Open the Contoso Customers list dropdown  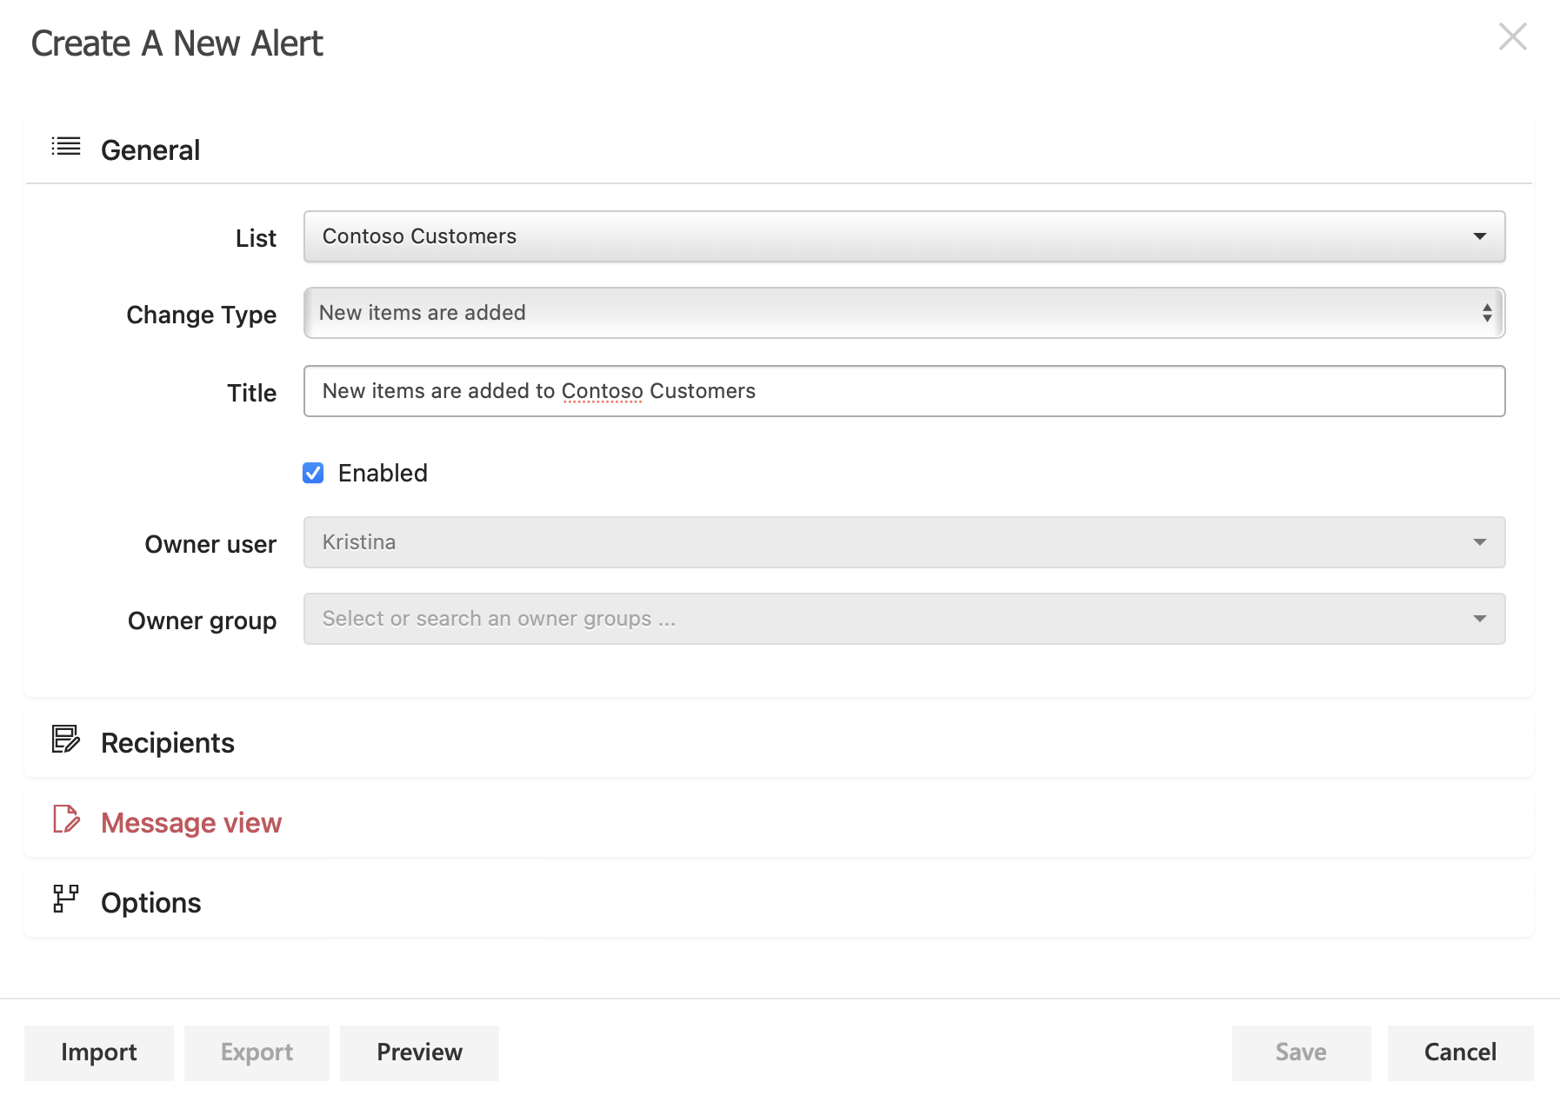904,236
